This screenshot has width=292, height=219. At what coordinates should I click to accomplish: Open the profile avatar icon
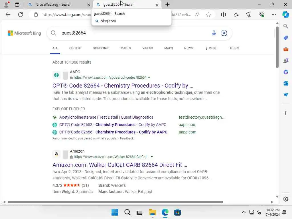6,5
